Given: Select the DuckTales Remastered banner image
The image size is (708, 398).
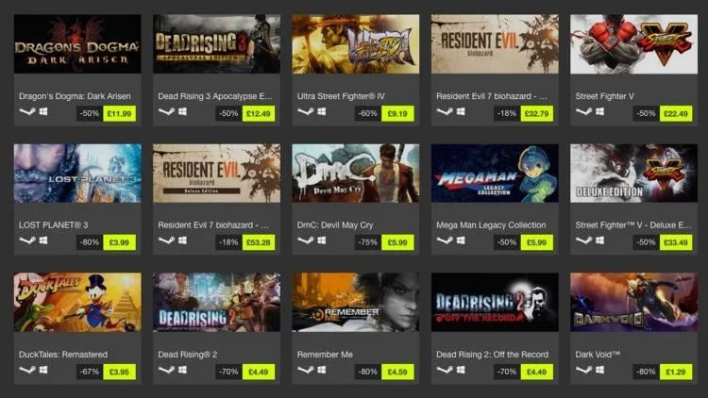Looking at the screenshot, I should [x=77, y=302].
